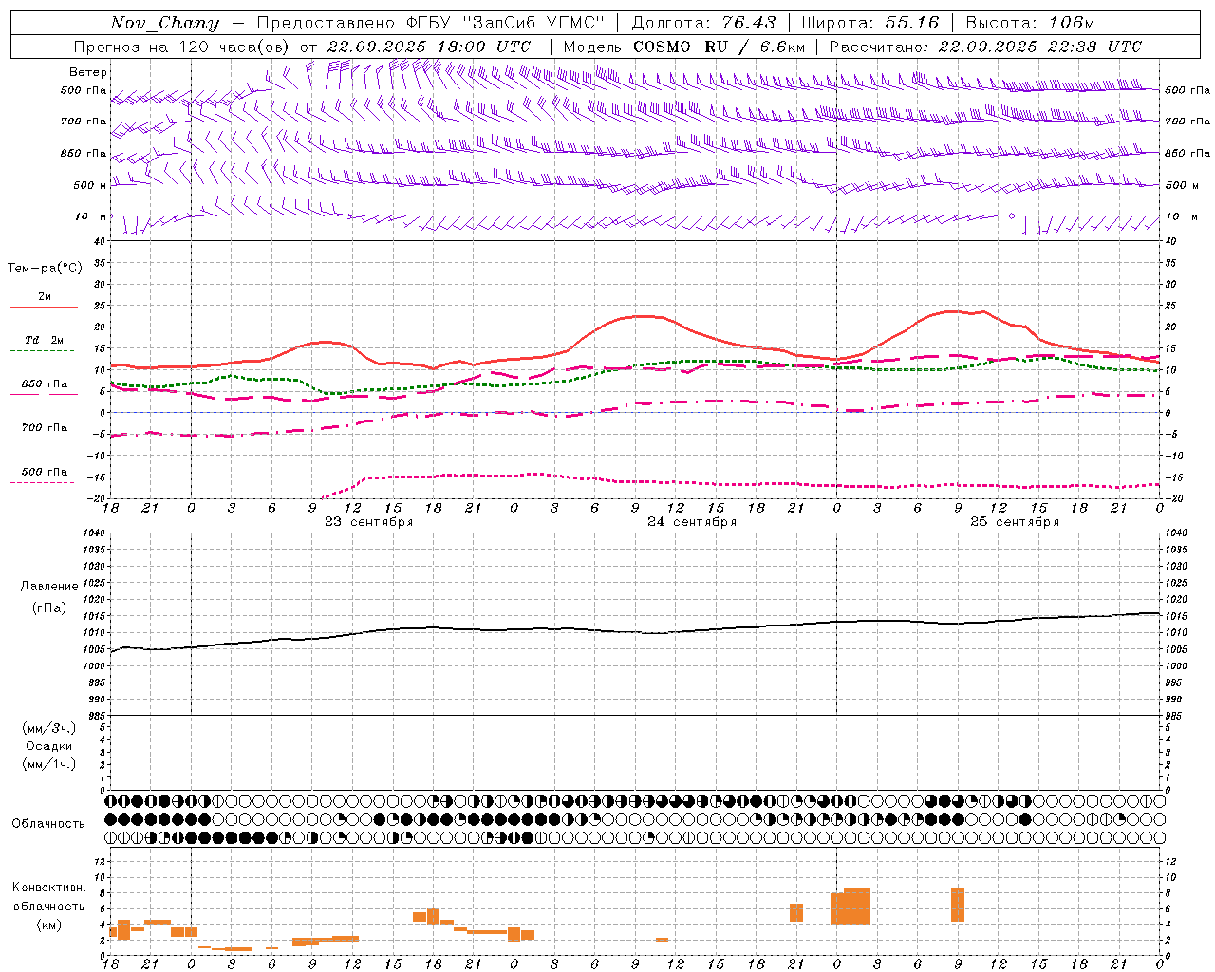Click the (мм/3ч.) unit label
This screenshot has width=1215, height=972.
[x=49, y=728]
